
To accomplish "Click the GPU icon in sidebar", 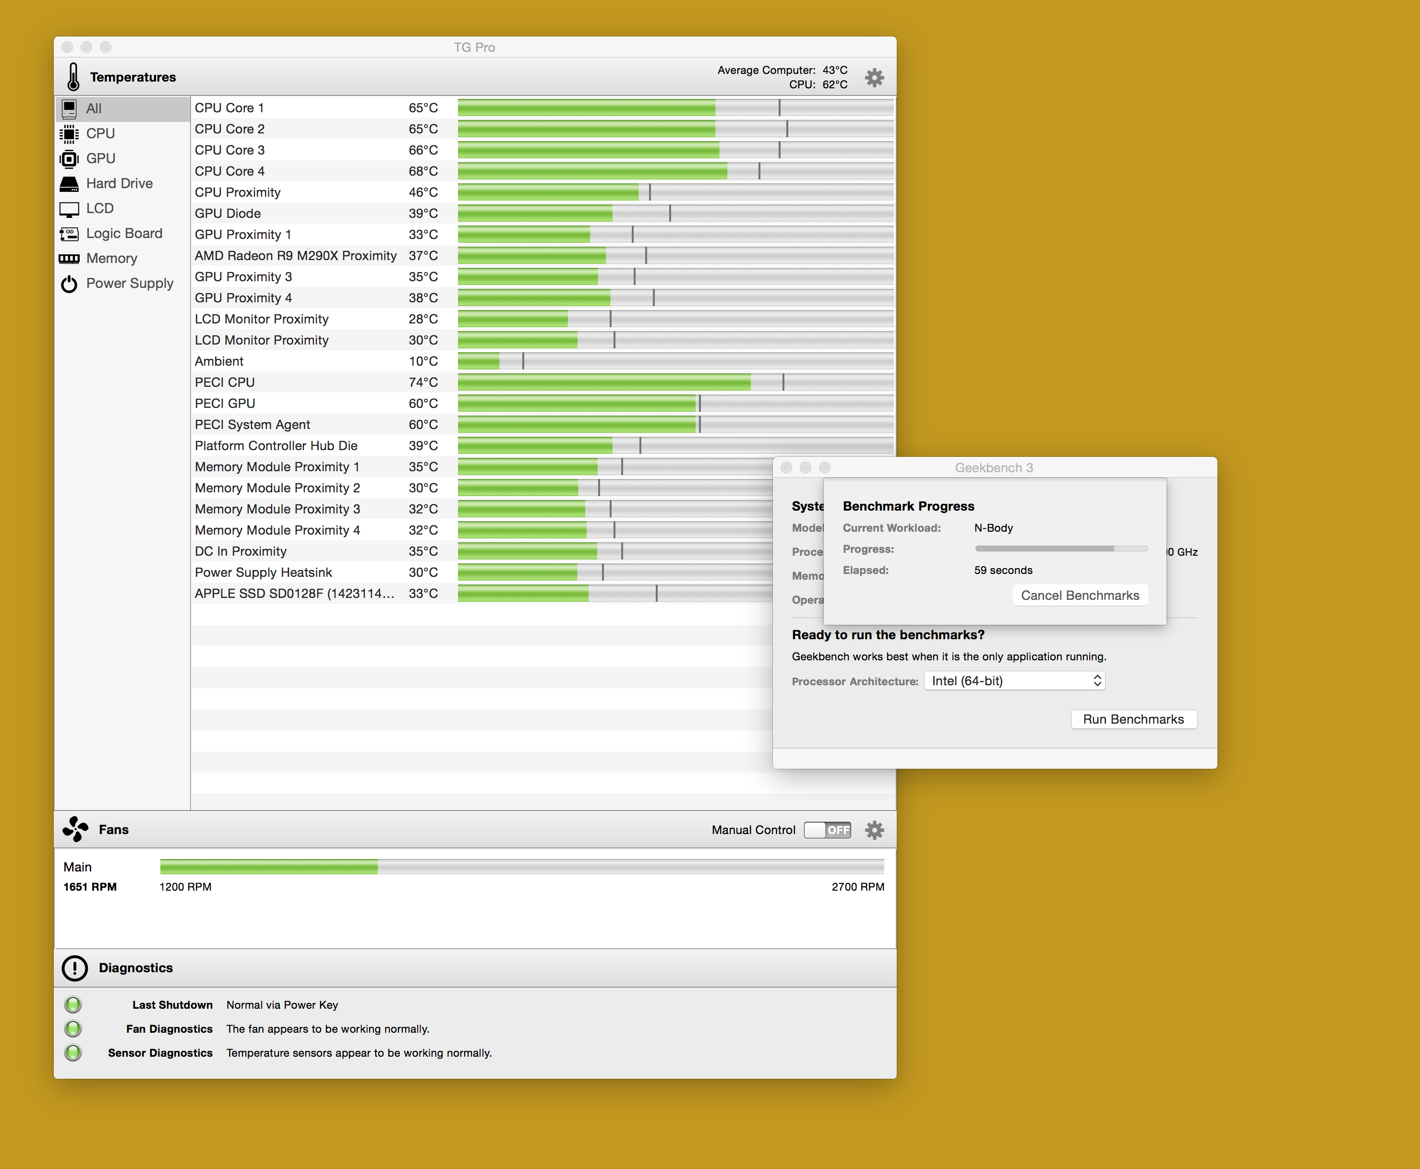I will click(69, 159).
